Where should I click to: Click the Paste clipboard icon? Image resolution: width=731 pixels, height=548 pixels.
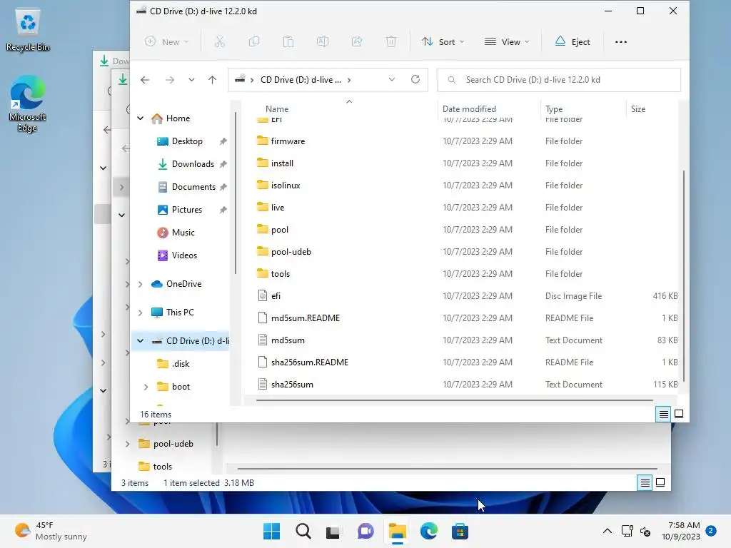point(288,42)
